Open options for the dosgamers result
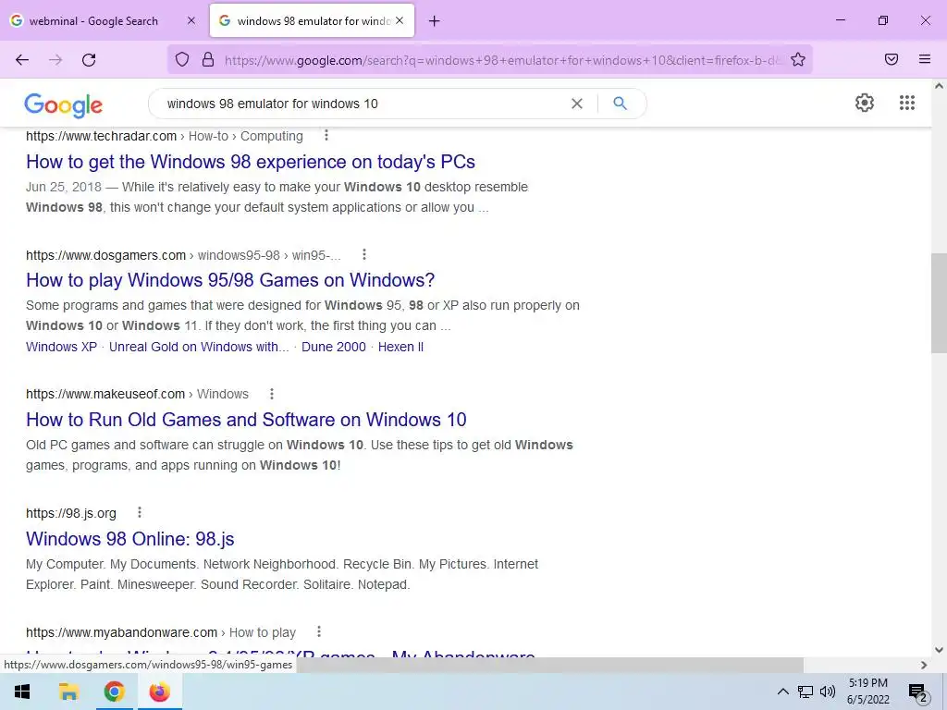Screen dimensions: 947x710 pos(364,255)
